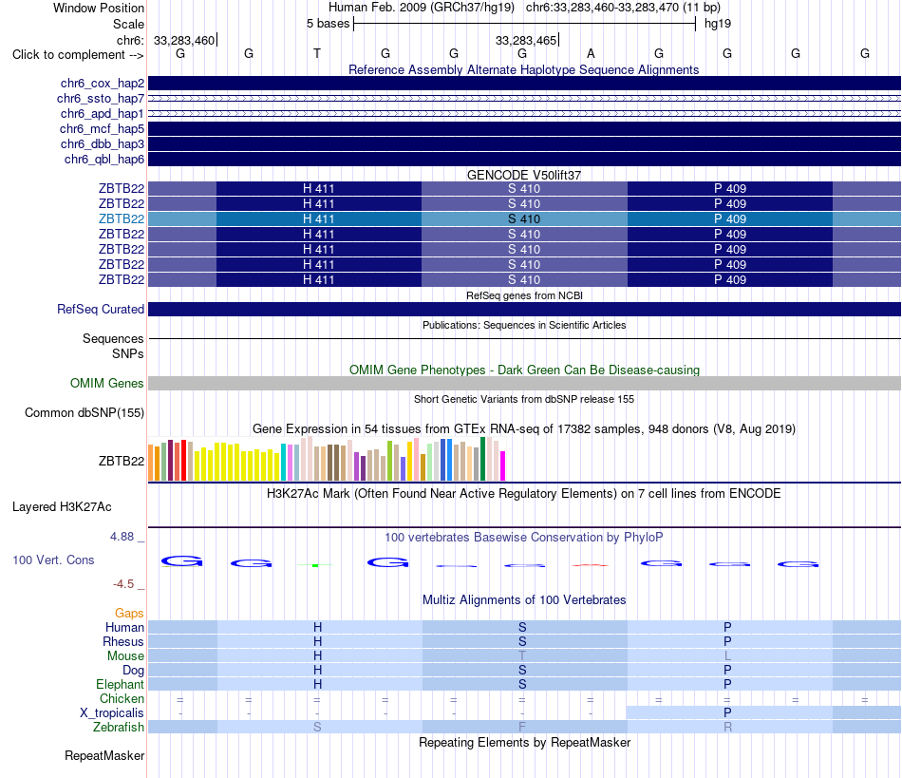
Task: Select the chr6_apd_hap1 track label
Action: (102, 113)
